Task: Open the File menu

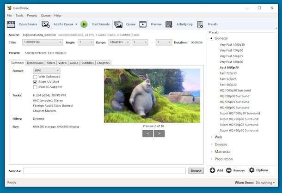Action: (9, 15)
